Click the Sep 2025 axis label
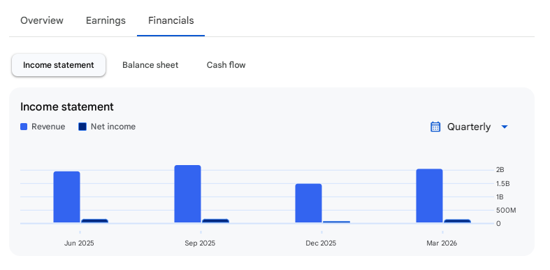Screen dimensions: 550x270 (x=200, y=243)
